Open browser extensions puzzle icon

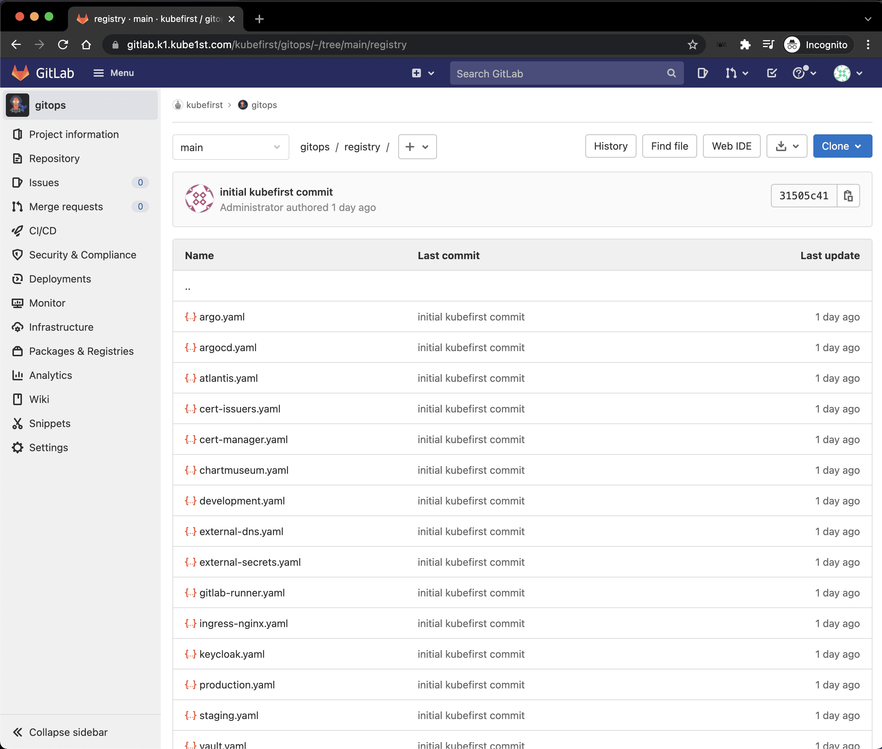745,45
